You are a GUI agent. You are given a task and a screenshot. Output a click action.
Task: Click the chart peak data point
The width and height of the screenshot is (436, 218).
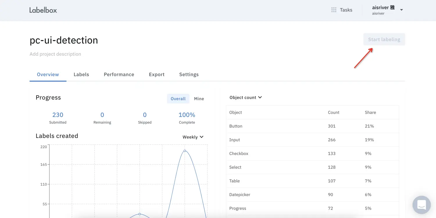185,151
